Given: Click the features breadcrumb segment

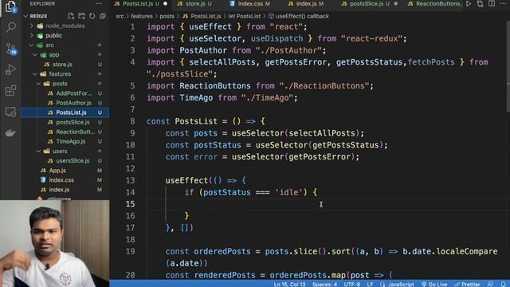Looking at the screenshot, I should (x=142, y=16).
